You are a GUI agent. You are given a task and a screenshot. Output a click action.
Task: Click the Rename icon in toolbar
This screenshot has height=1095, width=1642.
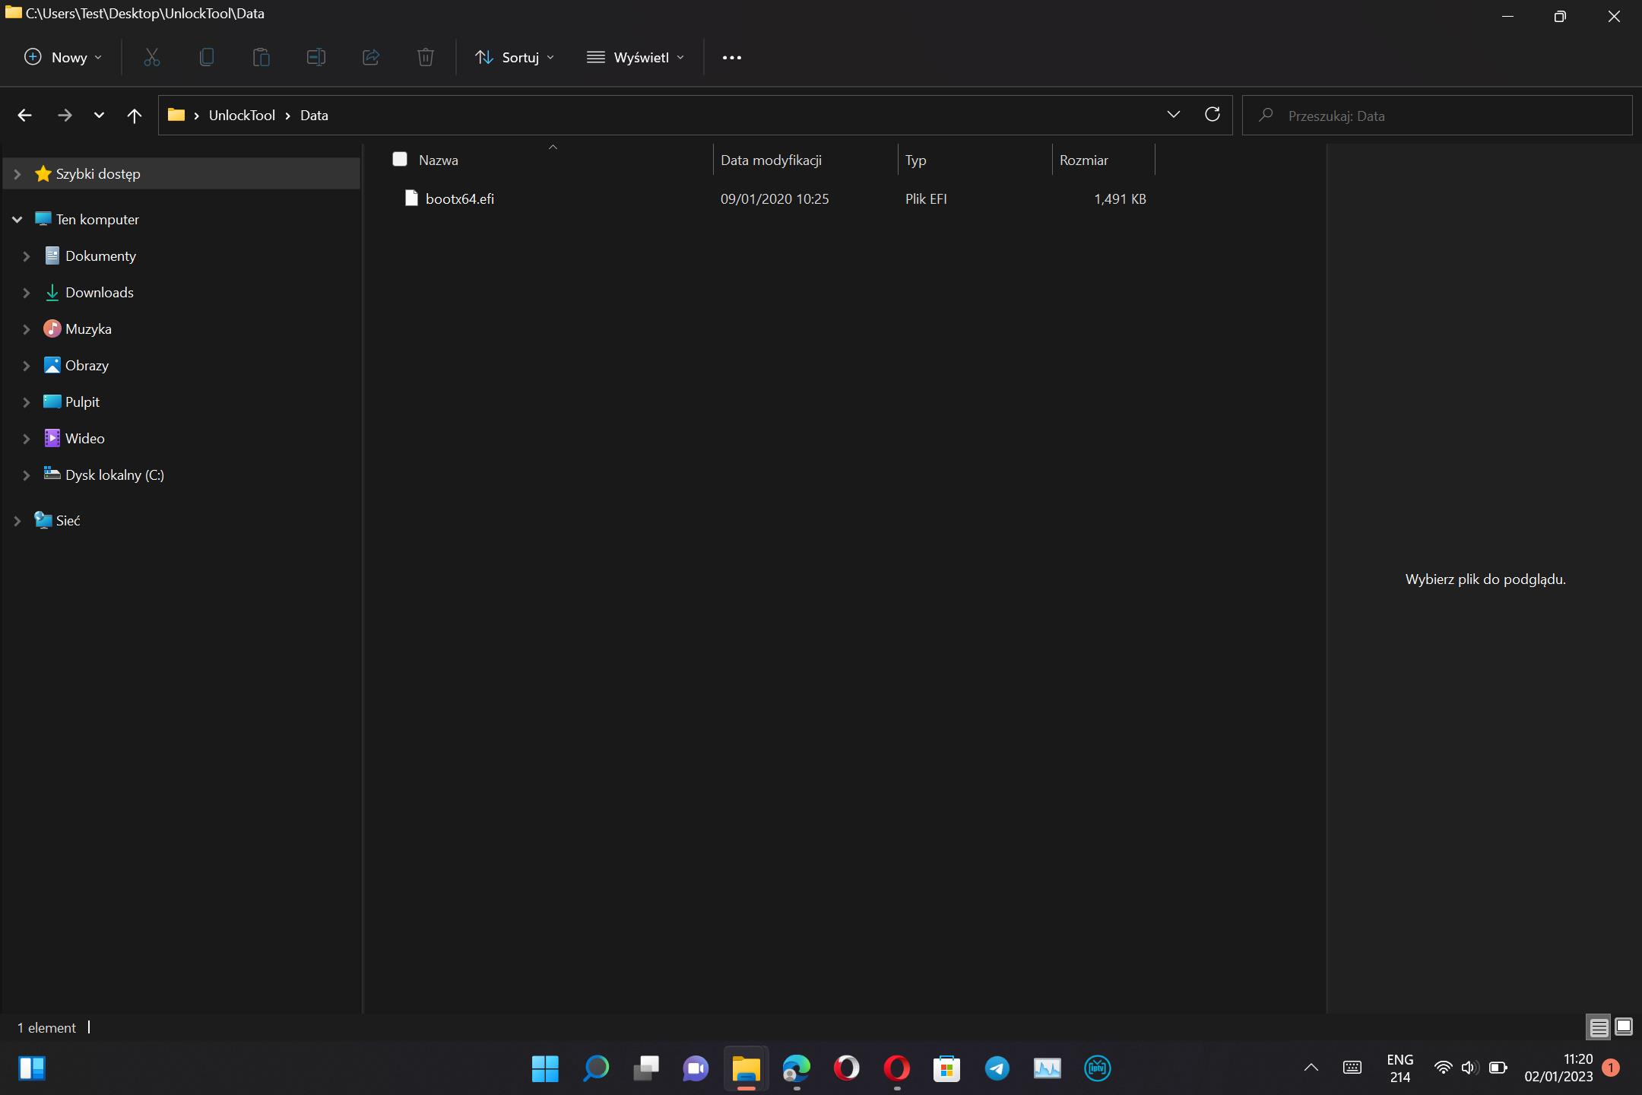click(x=316, y=57)
